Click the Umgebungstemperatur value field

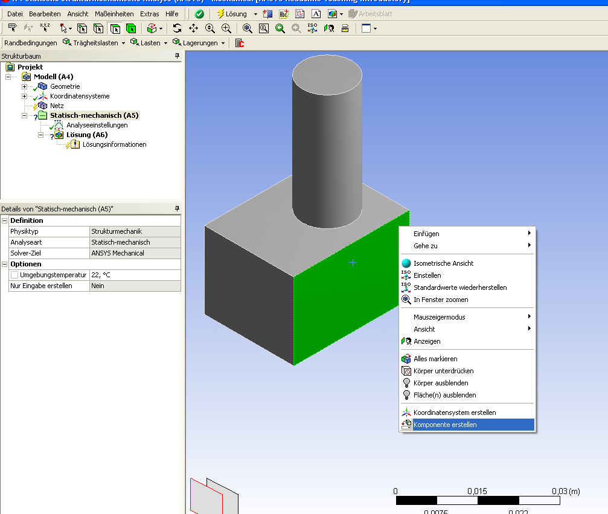coord(135,275)
